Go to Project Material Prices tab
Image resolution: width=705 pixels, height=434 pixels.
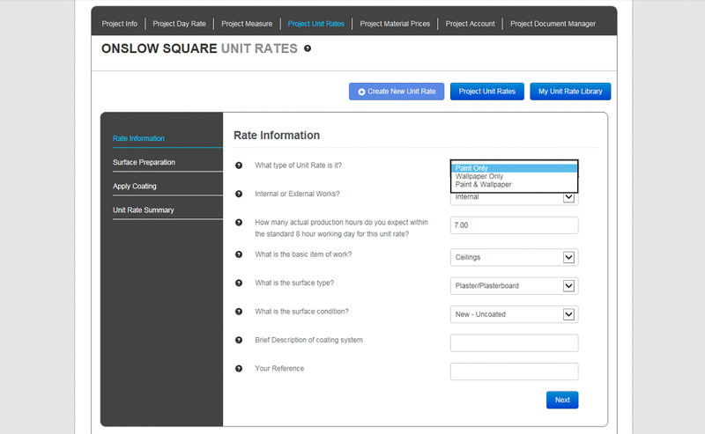[395, 24]
